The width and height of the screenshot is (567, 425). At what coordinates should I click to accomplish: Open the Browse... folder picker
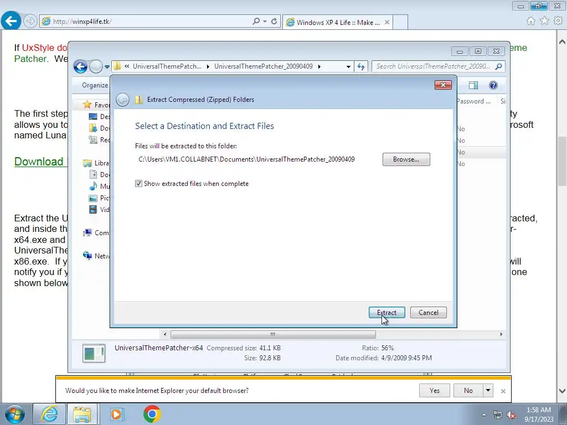(x=406, y=159)
